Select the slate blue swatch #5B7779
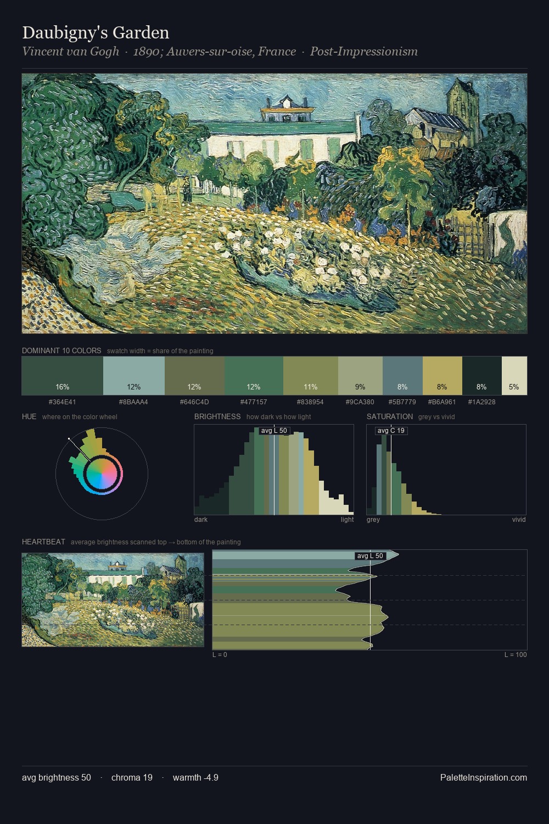 click(402, 376)
